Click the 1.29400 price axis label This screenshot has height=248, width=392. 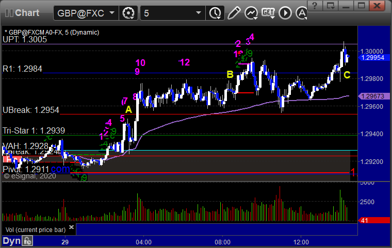coord(371,134)
